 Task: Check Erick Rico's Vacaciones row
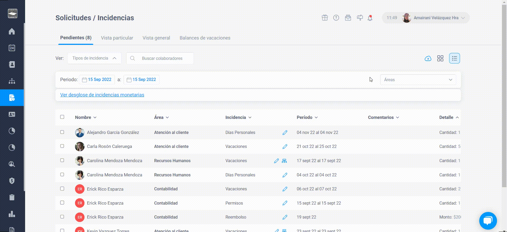[62, 188]
